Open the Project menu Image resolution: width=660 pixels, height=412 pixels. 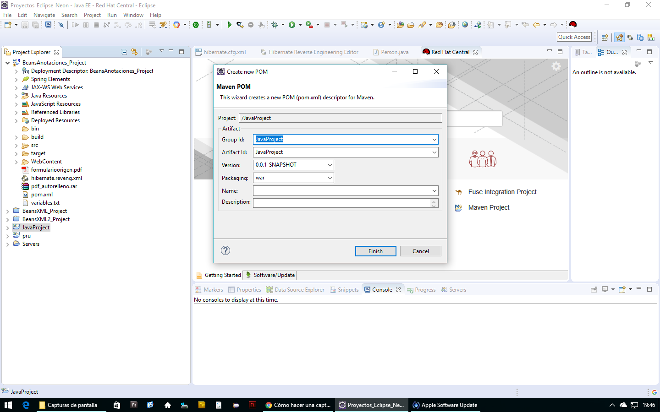point(92,15)
